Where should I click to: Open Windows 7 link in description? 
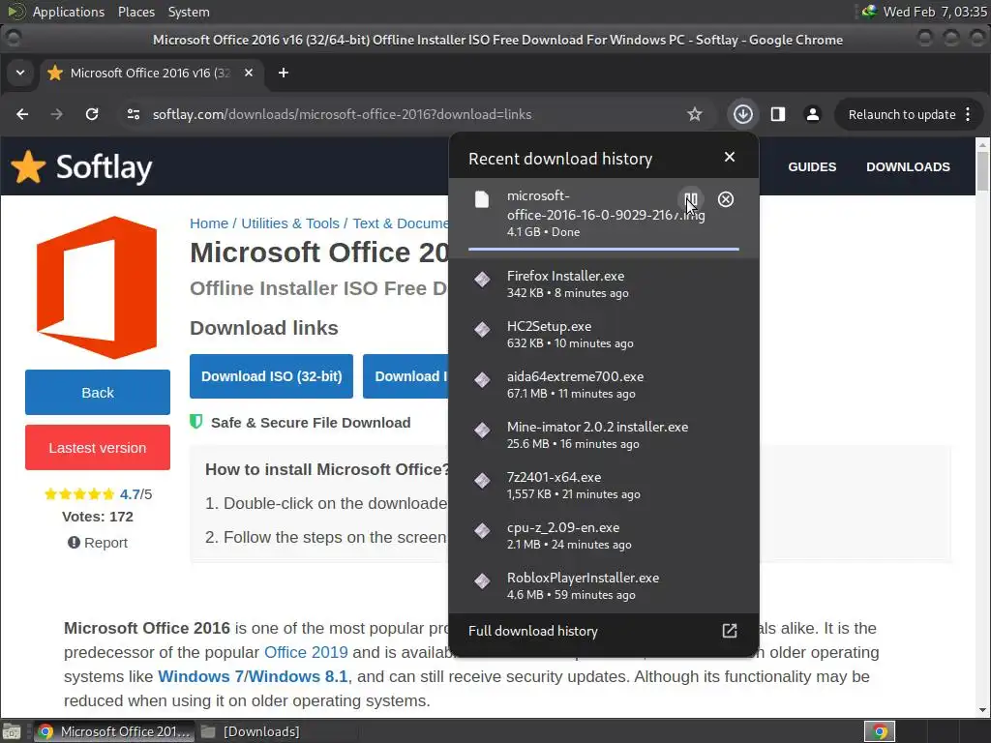click(200, 676)
